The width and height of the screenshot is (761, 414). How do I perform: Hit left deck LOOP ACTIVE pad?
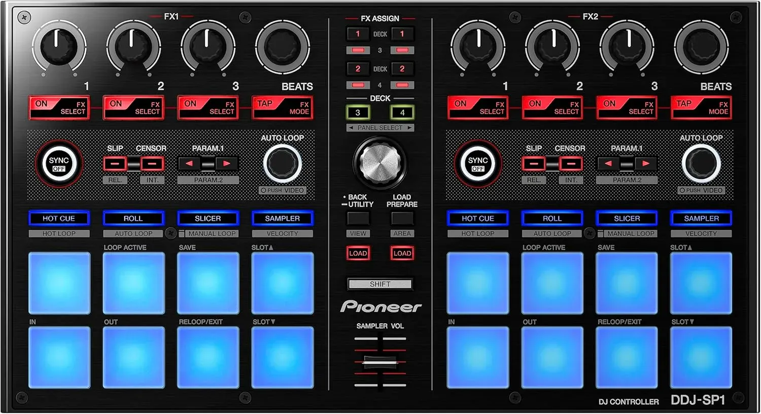(134, 283)
